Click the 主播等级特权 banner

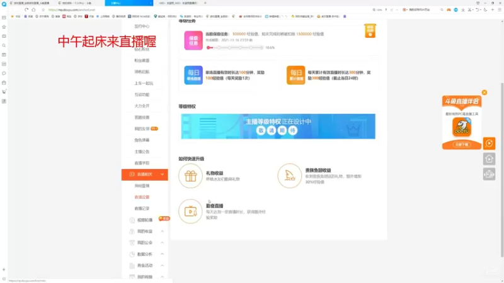coord(278,126)
